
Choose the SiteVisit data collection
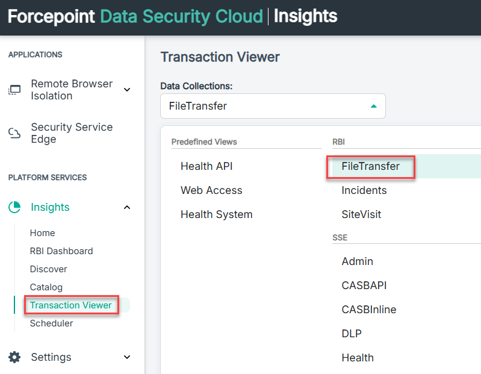pos(361,214)
